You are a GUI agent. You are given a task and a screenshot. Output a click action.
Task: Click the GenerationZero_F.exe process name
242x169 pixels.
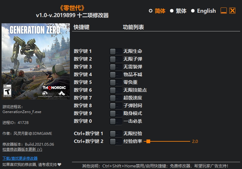coord(22,112)
